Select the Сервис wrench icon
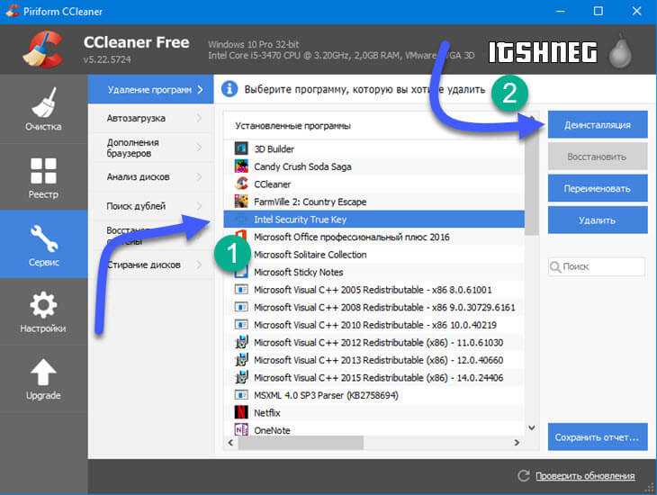Viewport: 657px width, 495px height. click(x=43, y=238)
